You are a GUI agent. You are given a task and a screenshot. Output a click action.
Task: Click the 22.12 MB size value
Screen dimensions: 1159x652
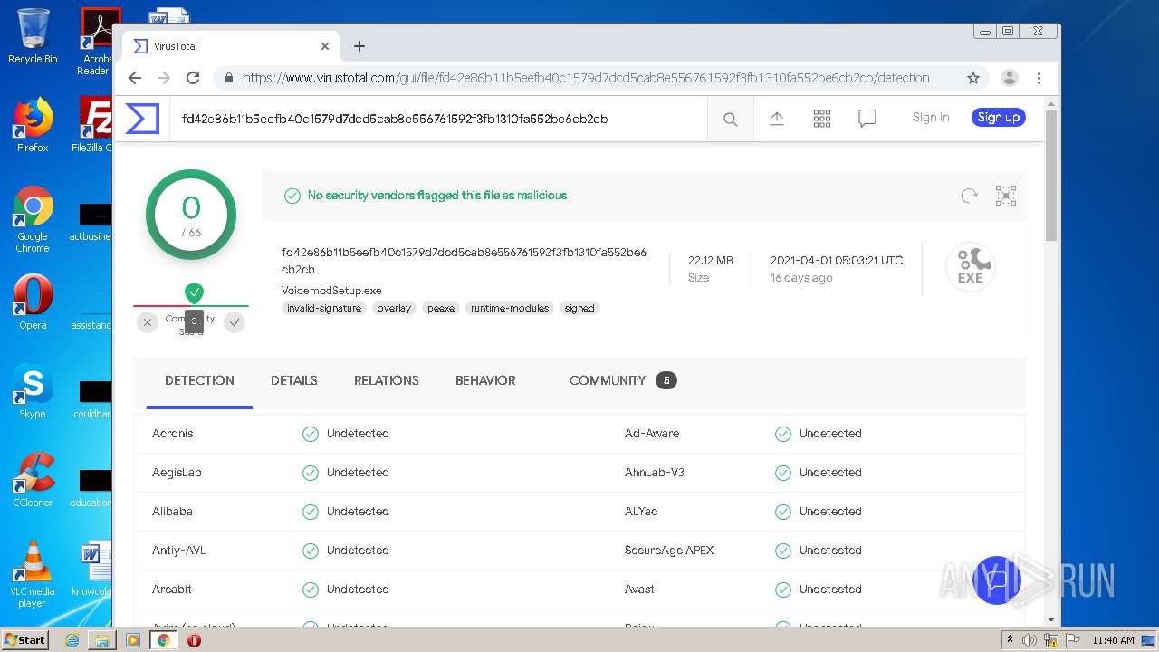pyautogui.click(x=711, y=261)
